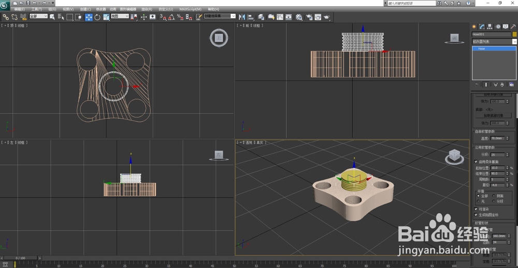Open the 创建(C) menu
Viewport: 518px width, 268px height.
pyautogui.click(x=85, y=9)
